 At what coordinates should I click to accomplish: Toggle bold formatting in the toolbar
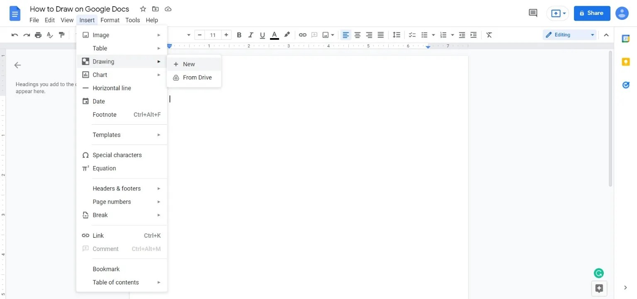(x=239, y=35)
